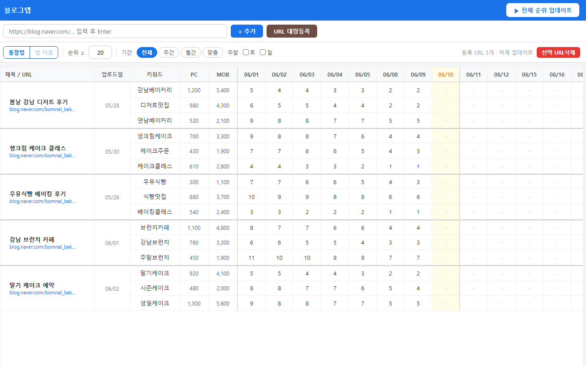Click the 케이크주문 keyword cell
Screen dimensions: 586x366
pyautogui.click(x=155, y=151)
